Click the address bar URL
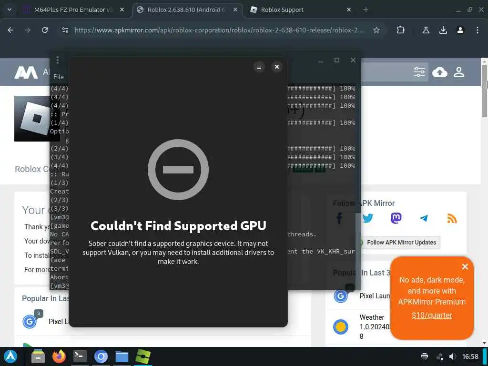This screenshot has width=488, height=366. (219, 30)
